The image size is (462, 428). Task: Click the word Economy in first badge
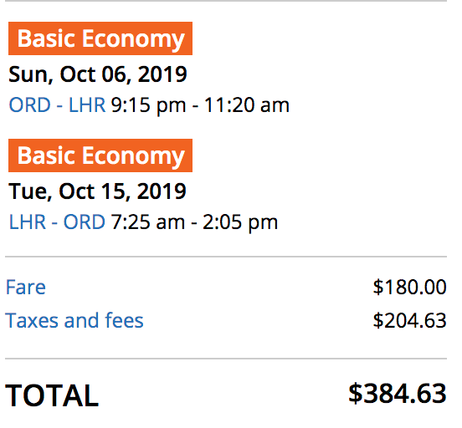click(133, 39)
